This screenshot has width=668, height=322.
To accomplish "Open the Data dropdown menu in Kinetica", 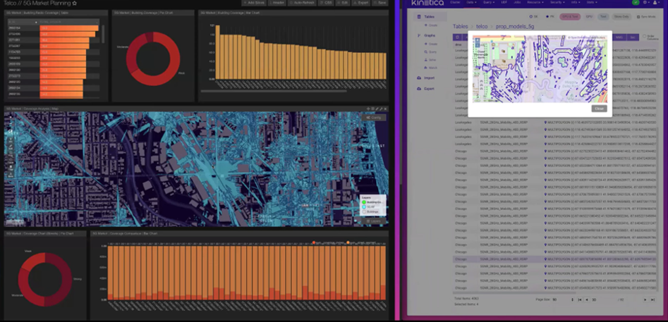I will (471, 3).
